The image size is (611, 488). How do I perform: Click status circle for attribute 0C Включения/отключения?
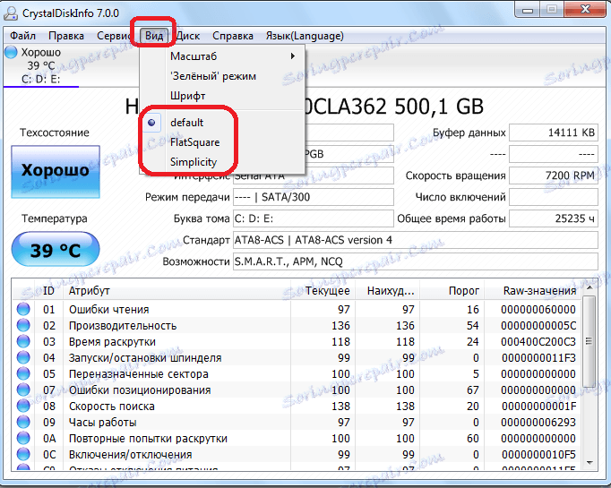[x=23, y=454]
